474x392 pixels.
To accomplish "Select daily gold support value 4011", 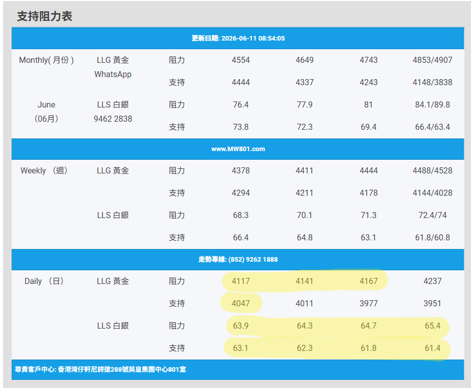I will pos(304,303).
